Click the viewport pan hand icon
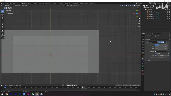The width and height of the screenshot is (171, 96). click(139, 21)
